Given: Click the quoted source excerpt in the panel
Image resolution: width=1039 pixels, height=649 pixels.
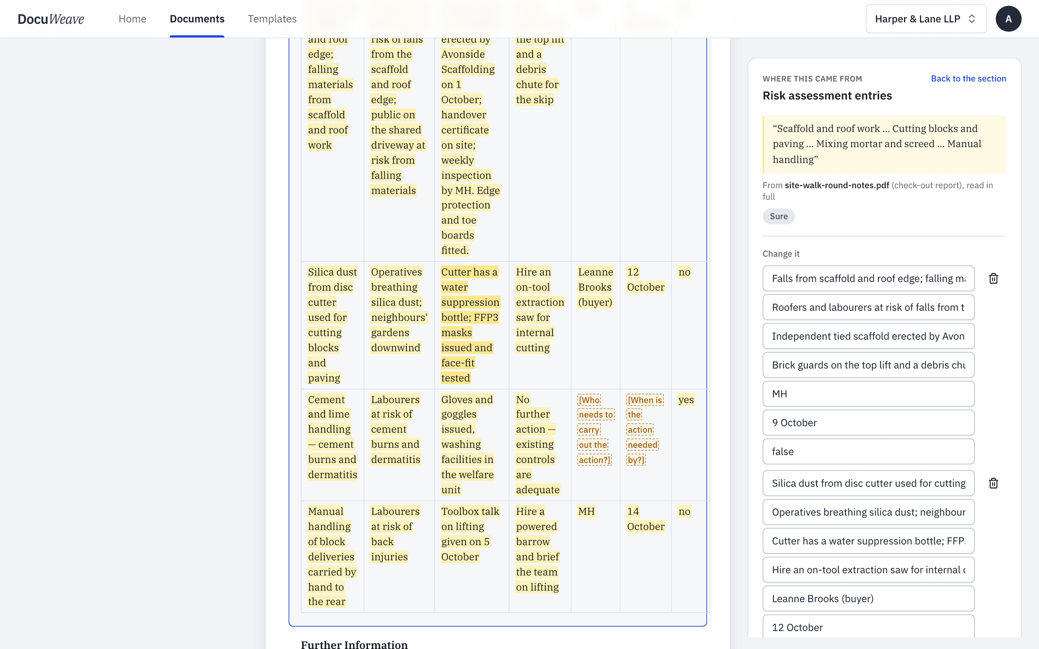Looking at the screenshot, I should click(884, 144).
